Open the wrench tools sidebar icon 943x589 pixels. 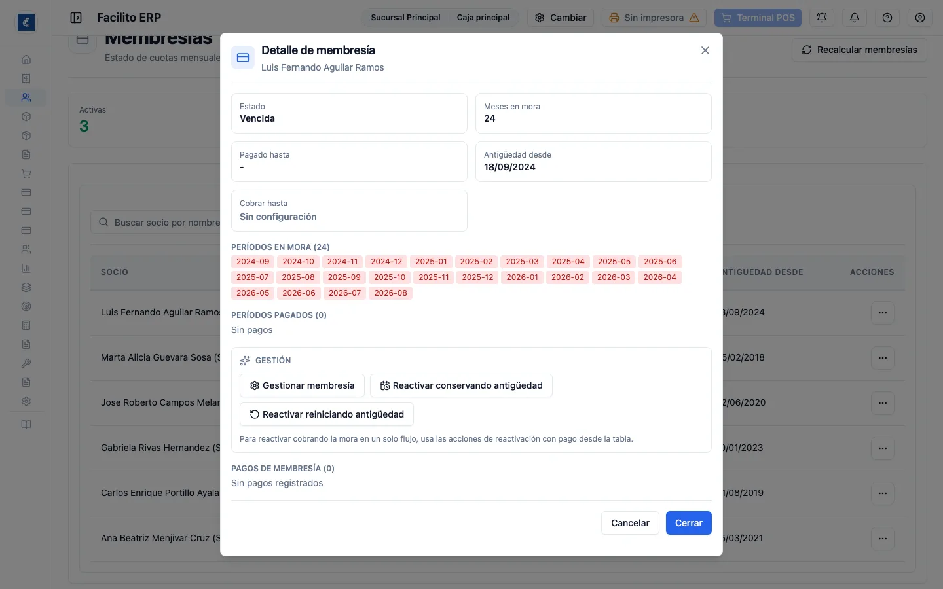[26, 363]
